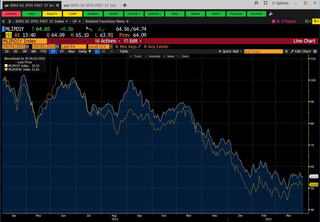Select the 6M time range
Viewport: 320px width, 222px height.
34,51
